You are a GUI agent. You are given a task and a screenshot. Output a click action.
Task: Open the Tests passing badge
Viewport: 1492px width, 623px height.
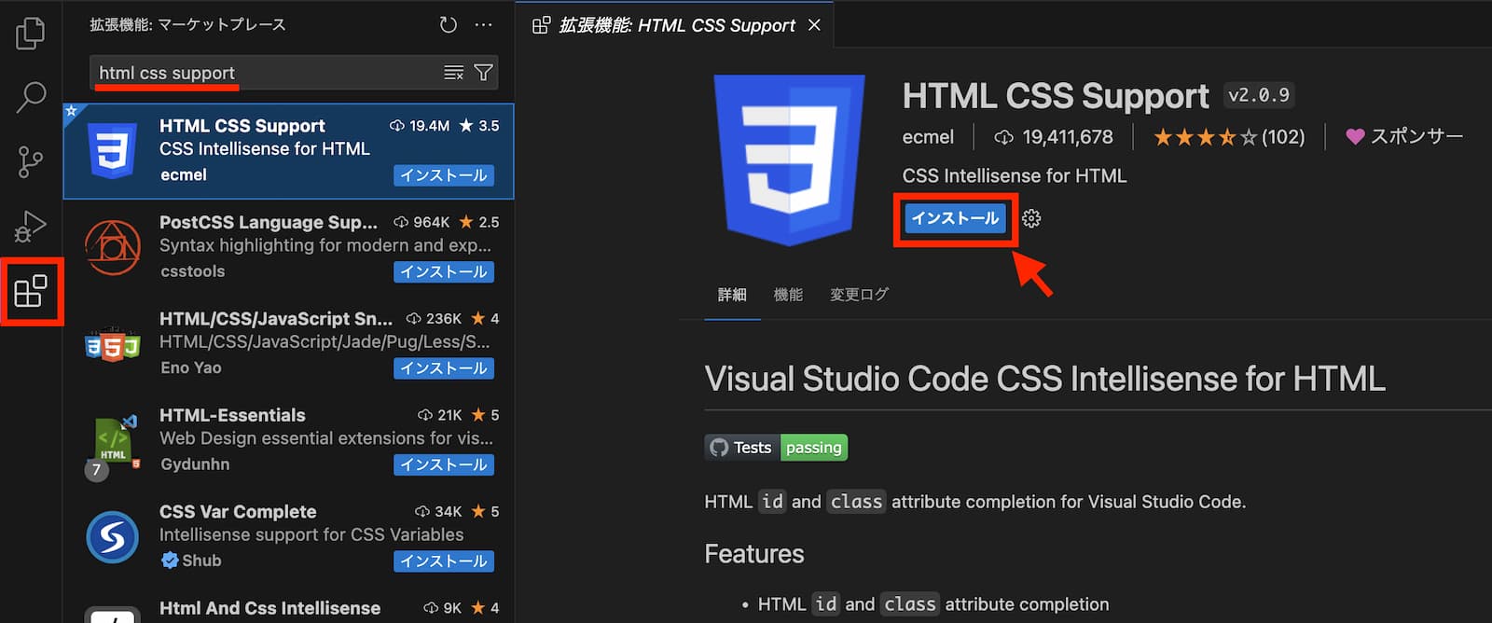tap(776, 448)
